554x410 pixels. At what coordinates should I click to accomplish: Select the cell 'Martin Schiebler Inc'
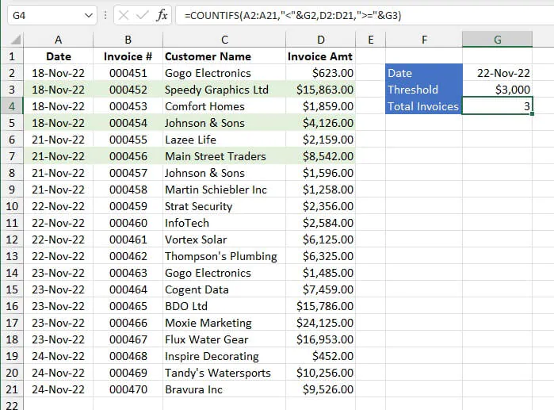click(x=224, y=190)
